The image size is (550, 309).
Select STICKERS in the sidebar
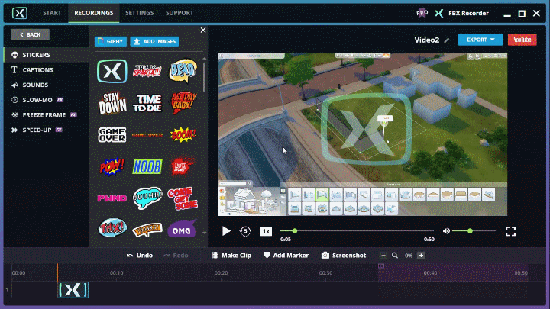point(47,55)
